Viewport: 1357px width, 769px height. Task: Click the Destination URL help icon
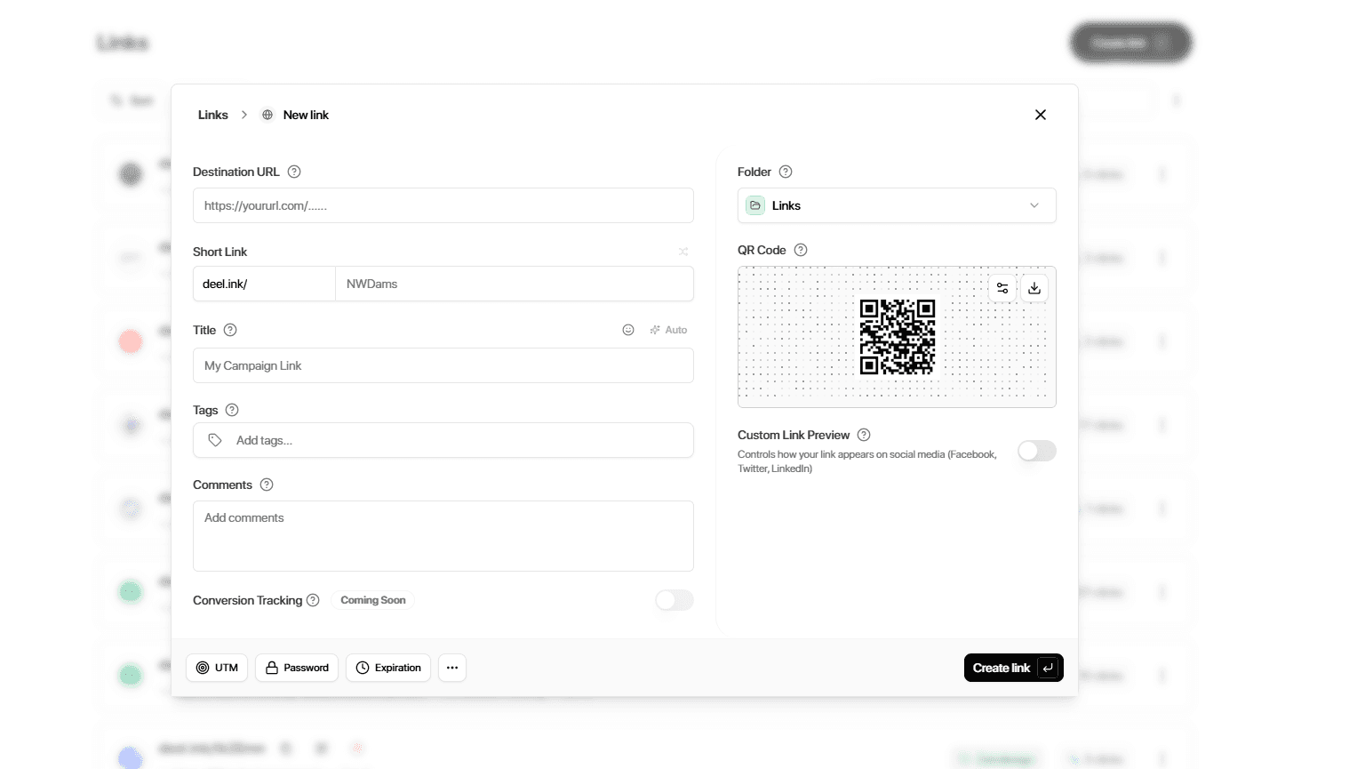point(294,172)
